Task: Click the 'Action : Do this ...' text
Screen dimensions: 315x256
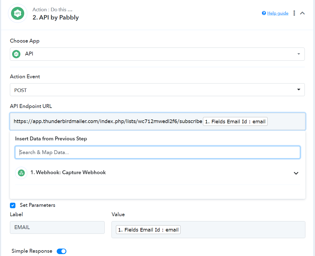Action: (x=52, y=10)
